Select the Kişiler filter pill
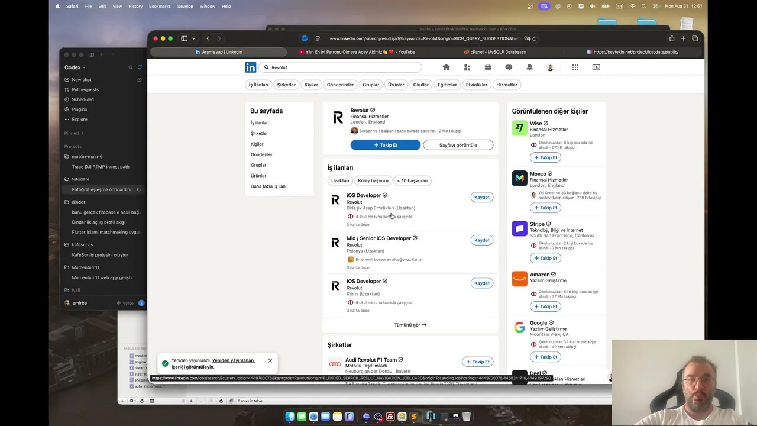Viewport: 757px width, 426px height. point(311,85)
